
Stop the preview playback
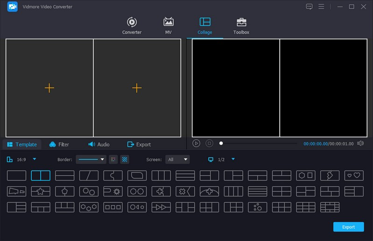(x=209, y=144)
